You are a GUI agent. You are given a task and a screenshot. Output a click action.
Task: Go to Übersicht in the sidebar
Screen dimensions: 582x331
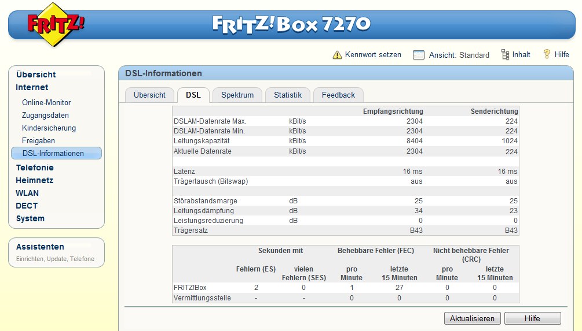click(36, 75)
